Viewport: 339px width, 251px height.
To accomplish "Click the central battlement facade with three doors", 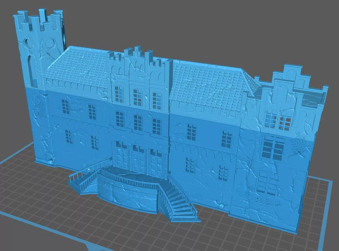I will pos(139,112).
